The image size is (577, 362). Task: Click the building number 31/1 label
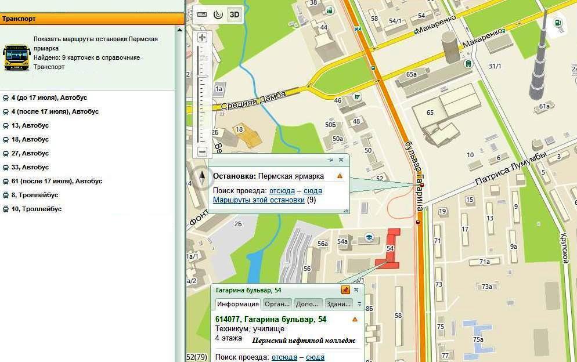click(x=495, y=66)
